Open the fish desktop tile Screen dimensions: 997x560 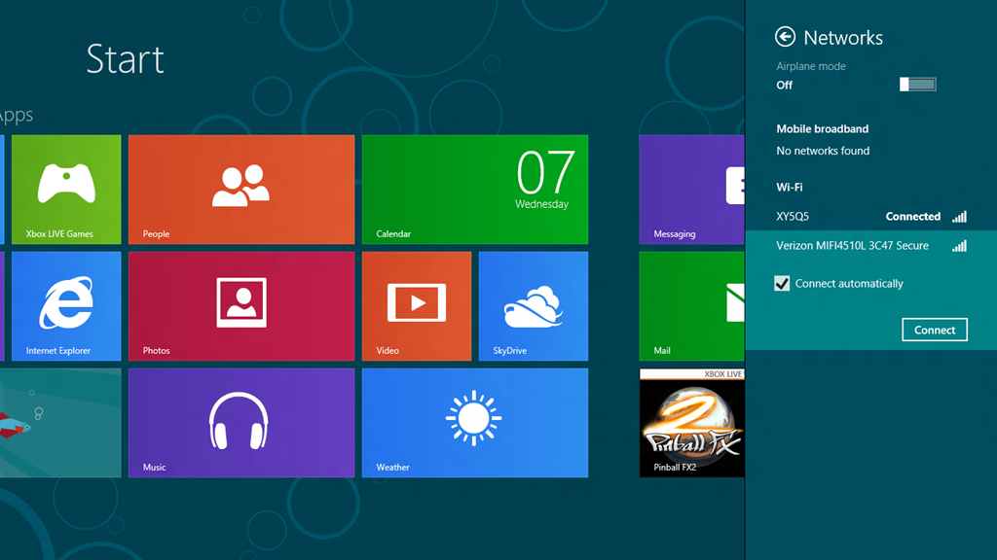pyautogui.click(x=60, y=423)
